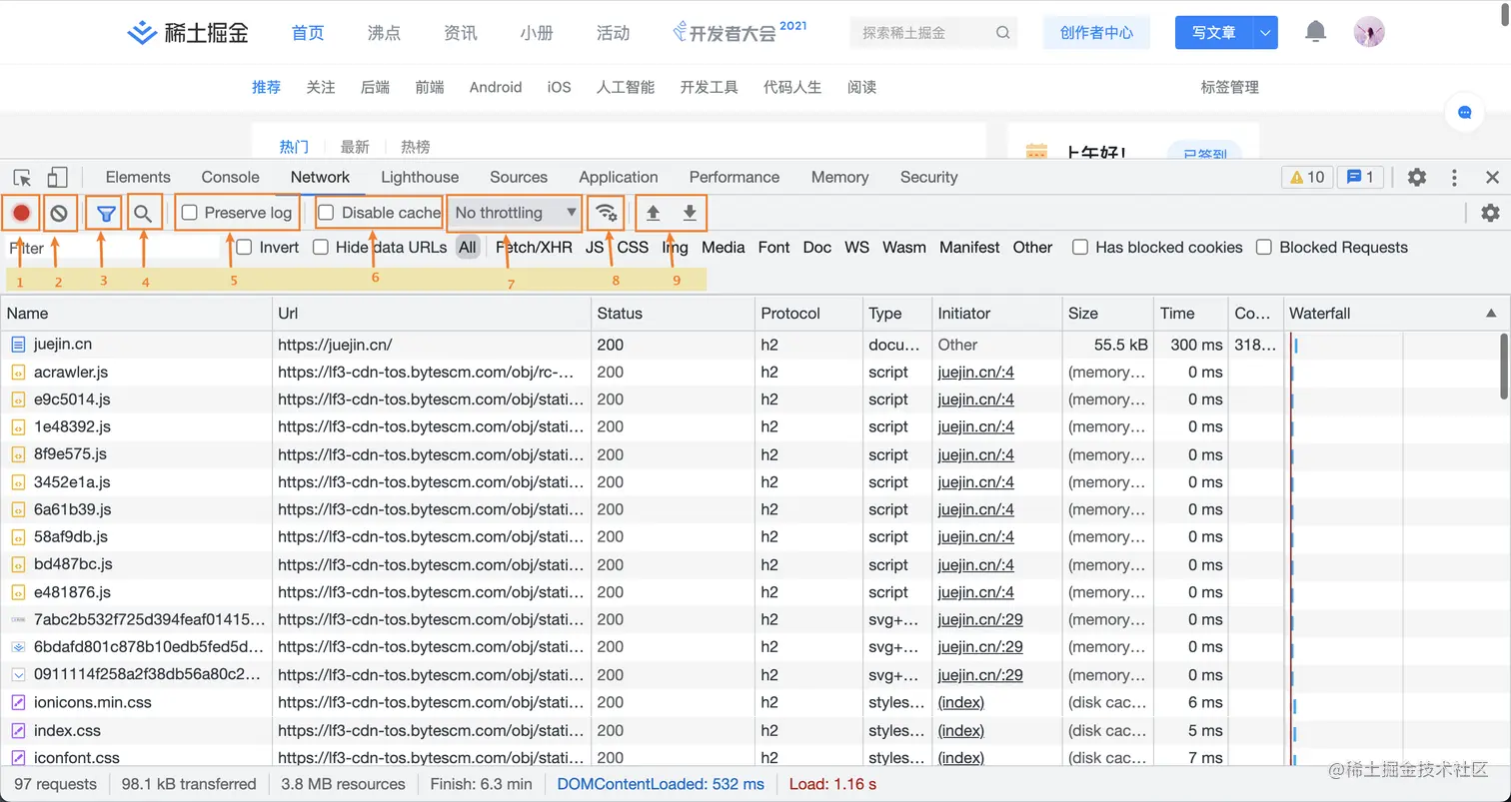Click the yellow warnings count badge

pos(1307,177)
